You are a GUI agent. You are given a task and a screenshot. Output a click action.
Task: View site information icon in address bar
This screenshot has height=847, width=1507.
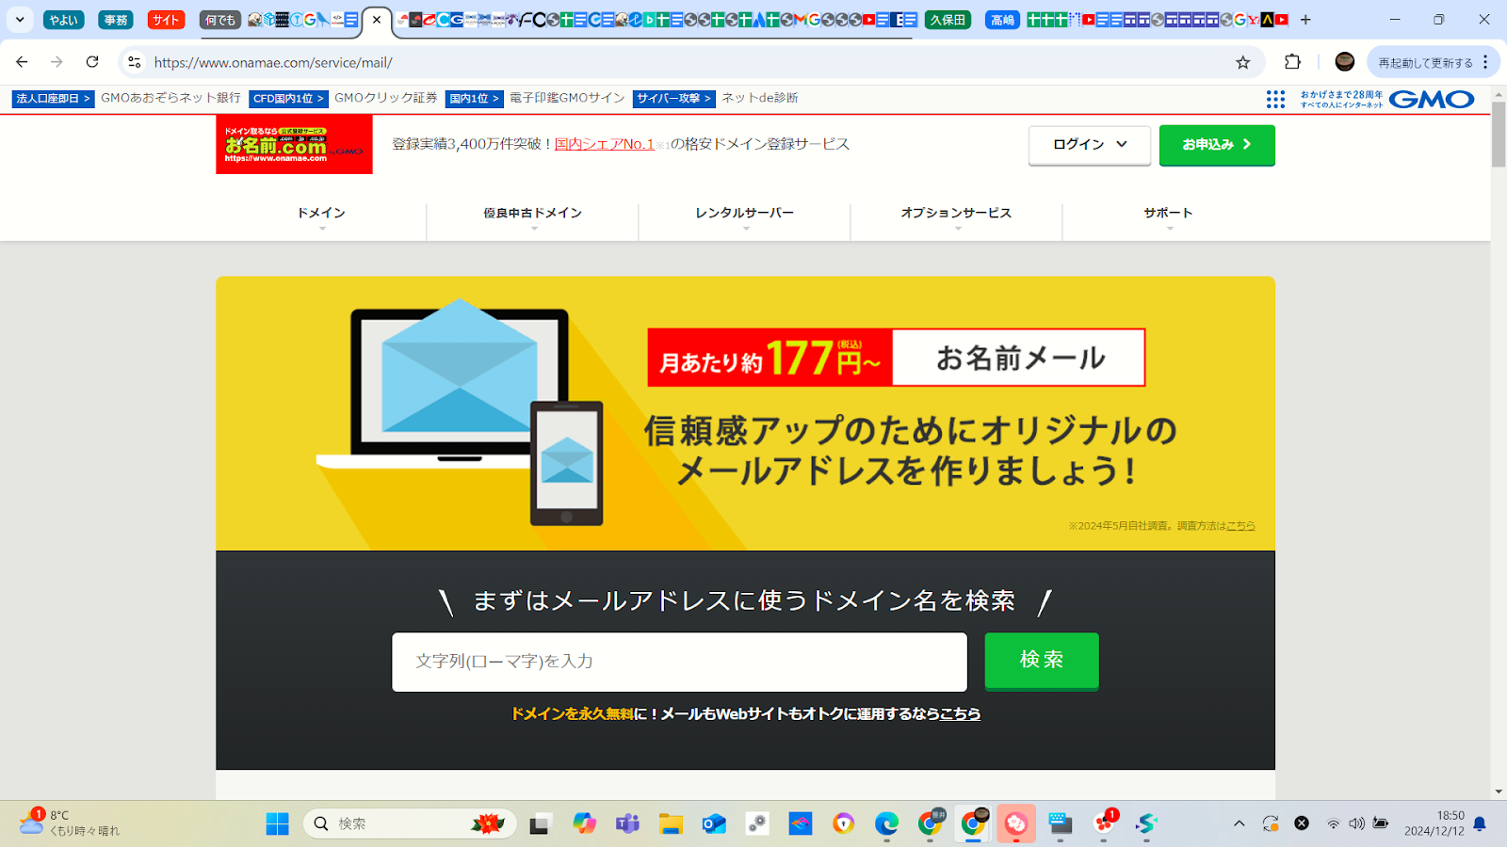click(135, 62)
